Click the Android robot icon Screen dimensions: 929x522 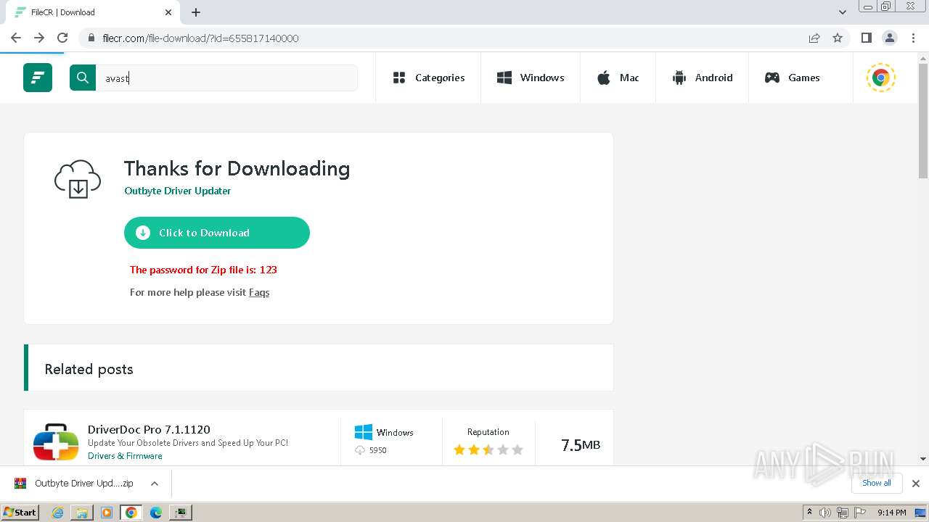679,78
